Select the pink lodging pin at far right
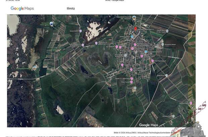 pyautogui.click(x=191, y=104)
